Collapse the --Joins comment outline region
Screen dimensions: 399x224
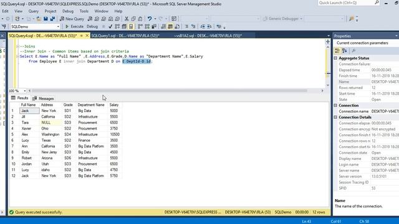[x=17, y=47]
